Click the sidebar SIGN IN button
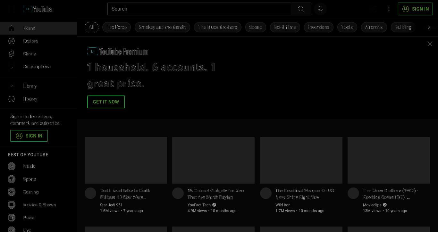 tap(29, 136)
